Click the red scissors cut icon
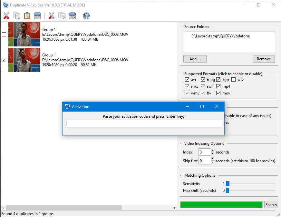The height and width of the screenshot is (217, 281). (x=6, y=16)
